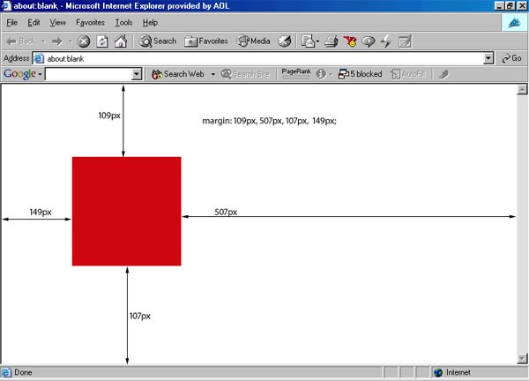Expand the Address bar dropdown
The height and width of the screenshot is (381, 529).
(x=488, y=58)
